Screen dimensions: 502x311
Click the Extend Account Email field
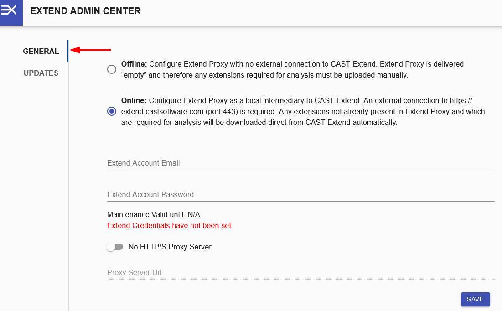tap(300, 163)
